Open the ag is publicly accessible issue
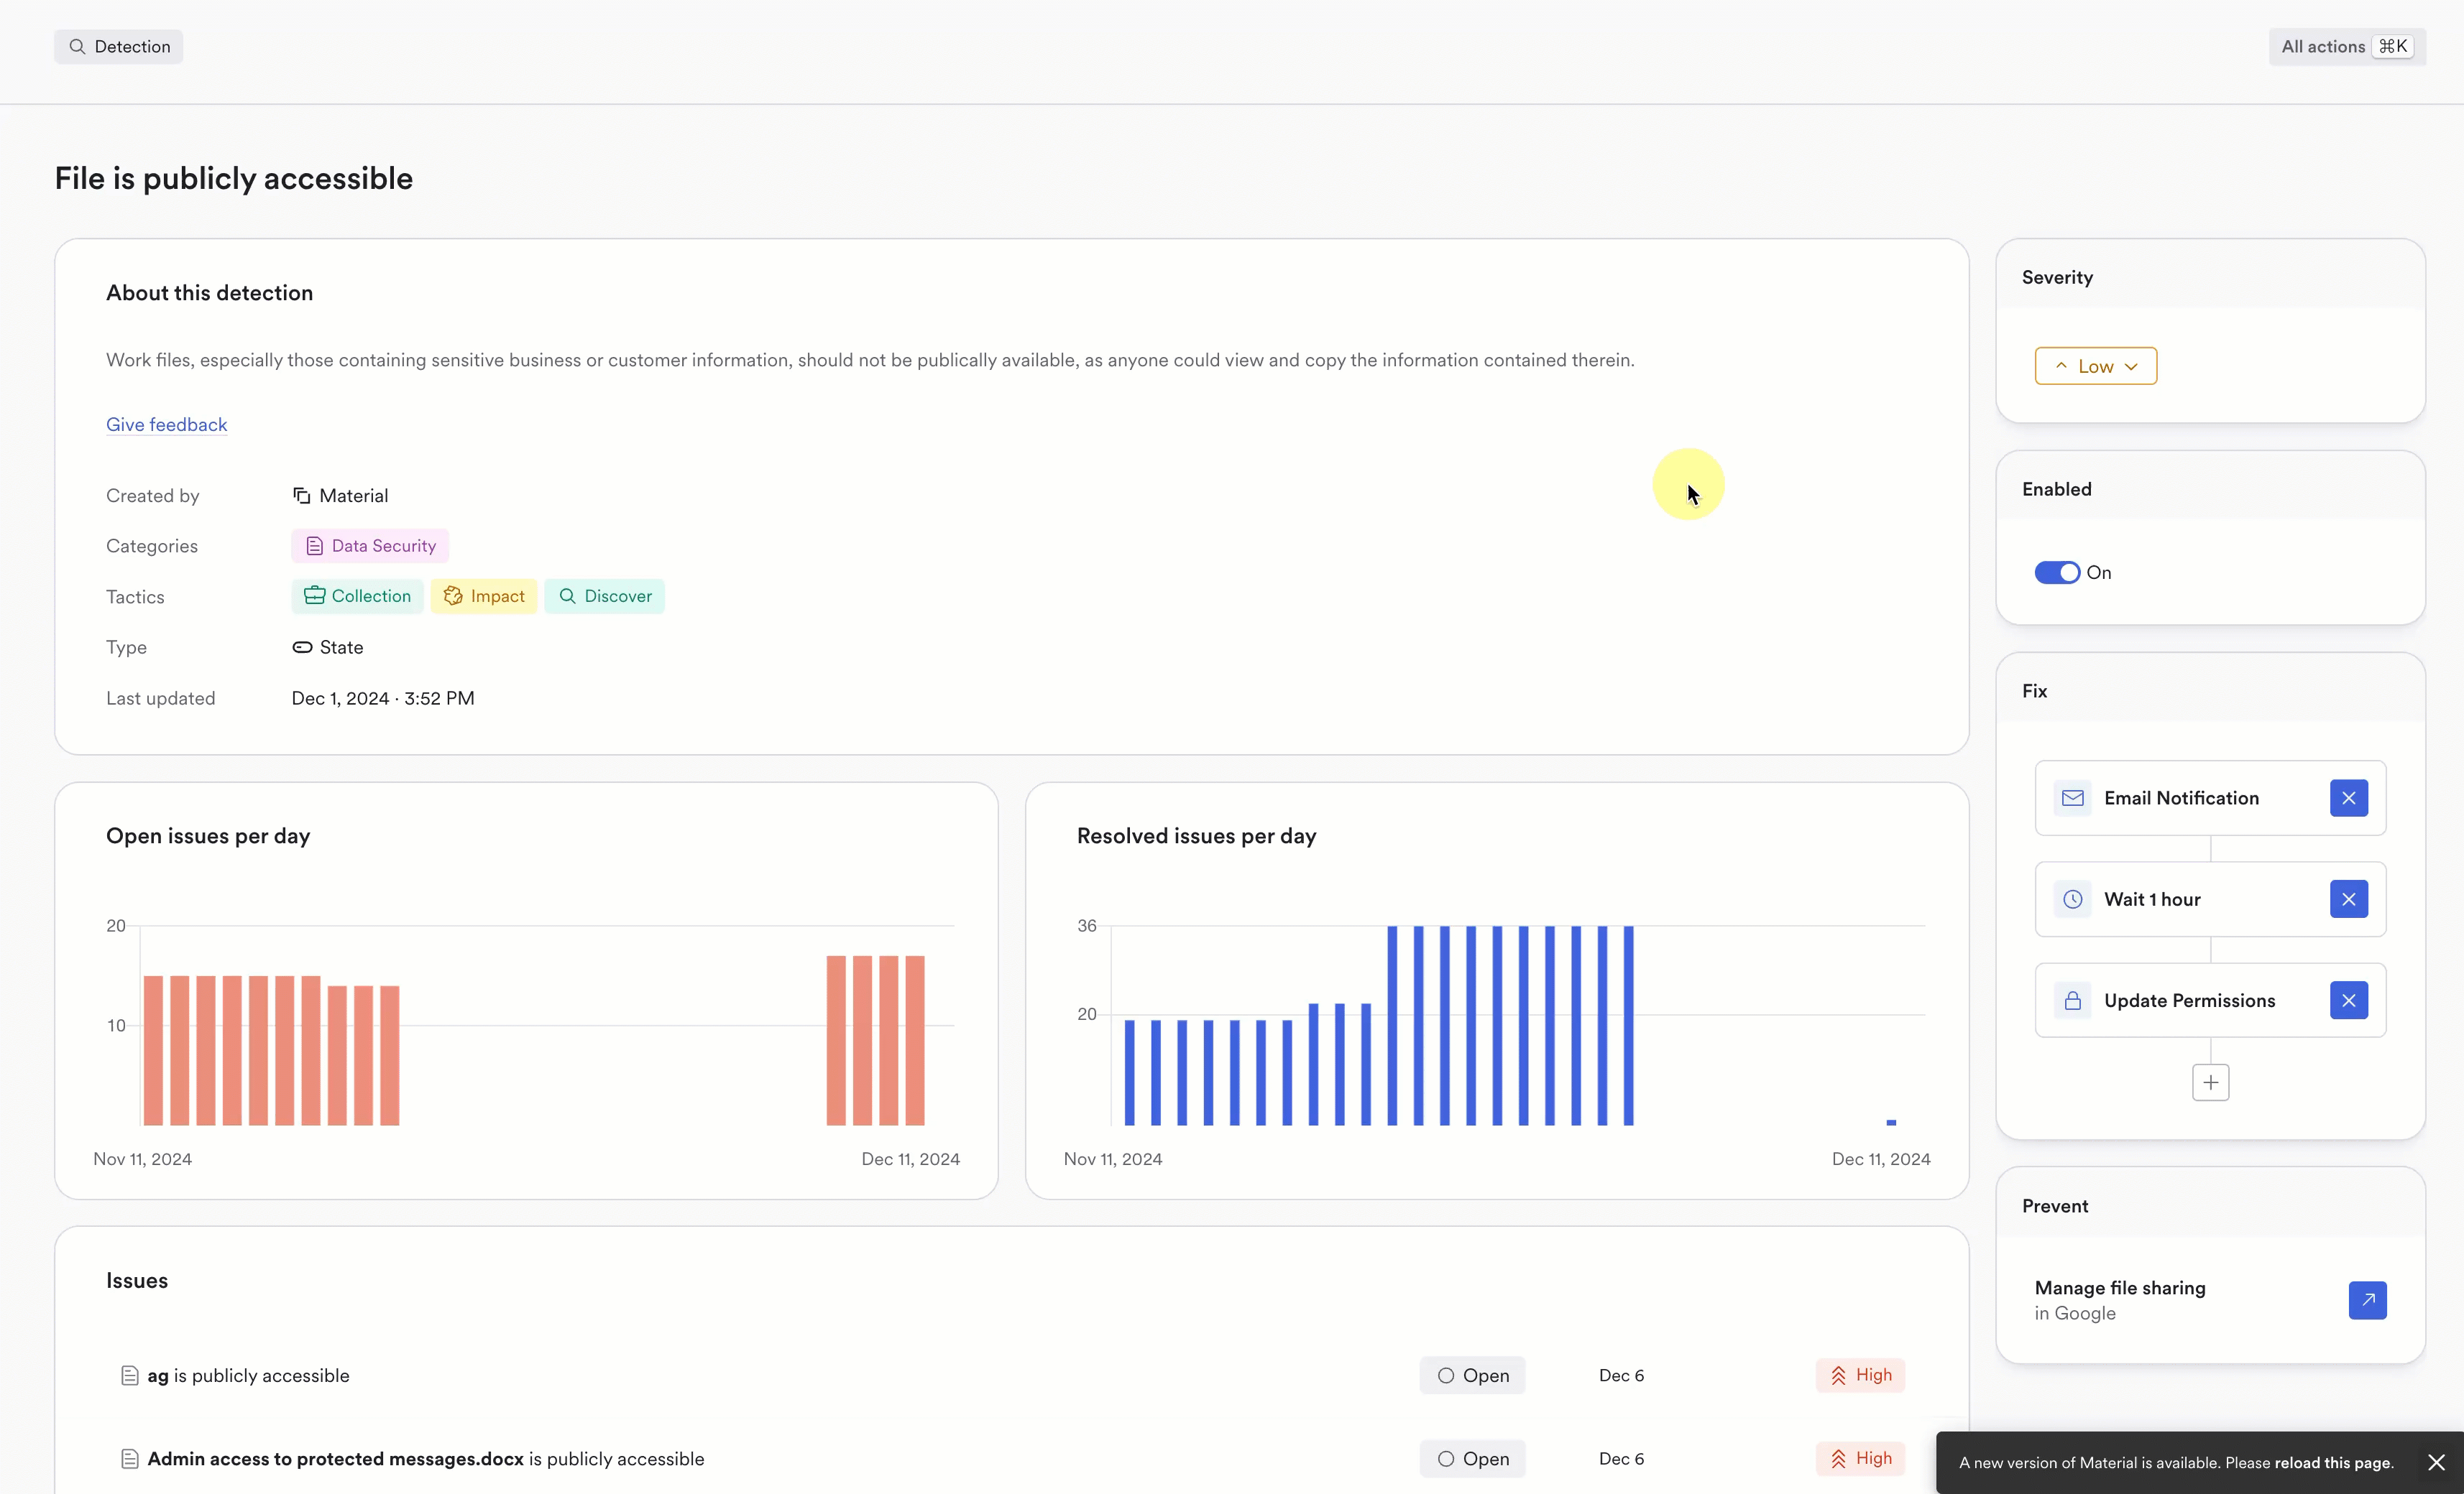 pos(248,1375)
